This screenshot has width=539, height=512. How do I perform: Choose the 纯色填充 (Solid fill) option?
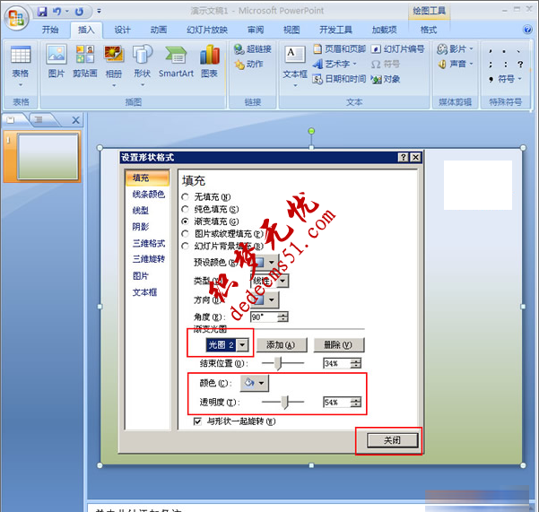[x=186, y=208]
